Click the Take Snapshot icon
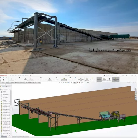Viewport: 138px width, 138px height. click(109, 79)
